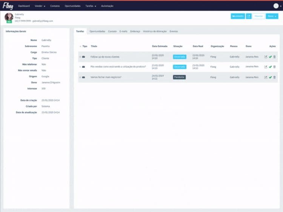Open the user avatar in top bar

click(x=276, y=6)
